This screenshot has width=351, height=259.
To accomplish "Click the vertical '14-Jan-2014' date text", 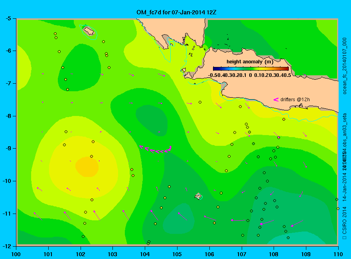I will (x=345, y=186).
